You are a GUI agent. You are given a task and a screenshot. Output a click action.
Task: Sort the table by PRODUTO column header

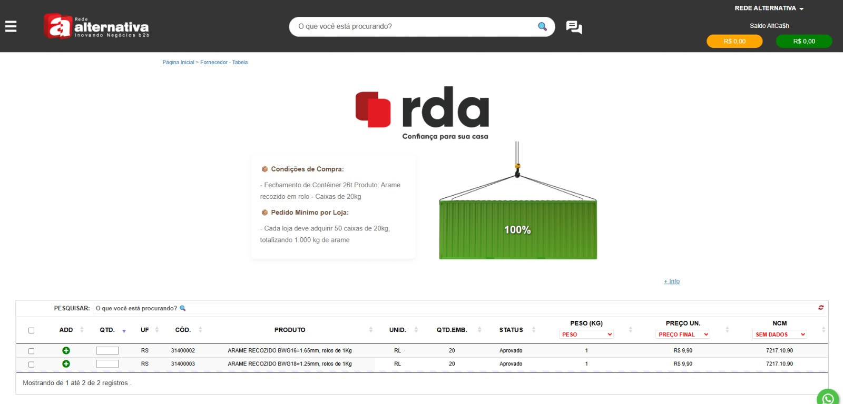290,330
